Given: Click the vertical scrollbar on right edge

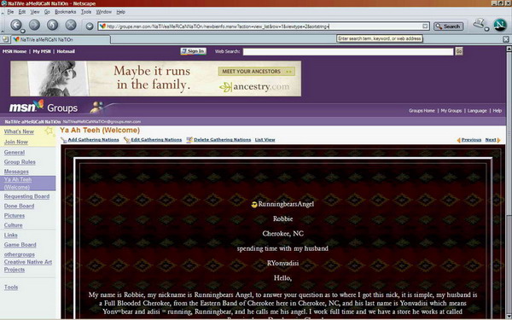Looking at the screenshot, I should tap(509, 183).
